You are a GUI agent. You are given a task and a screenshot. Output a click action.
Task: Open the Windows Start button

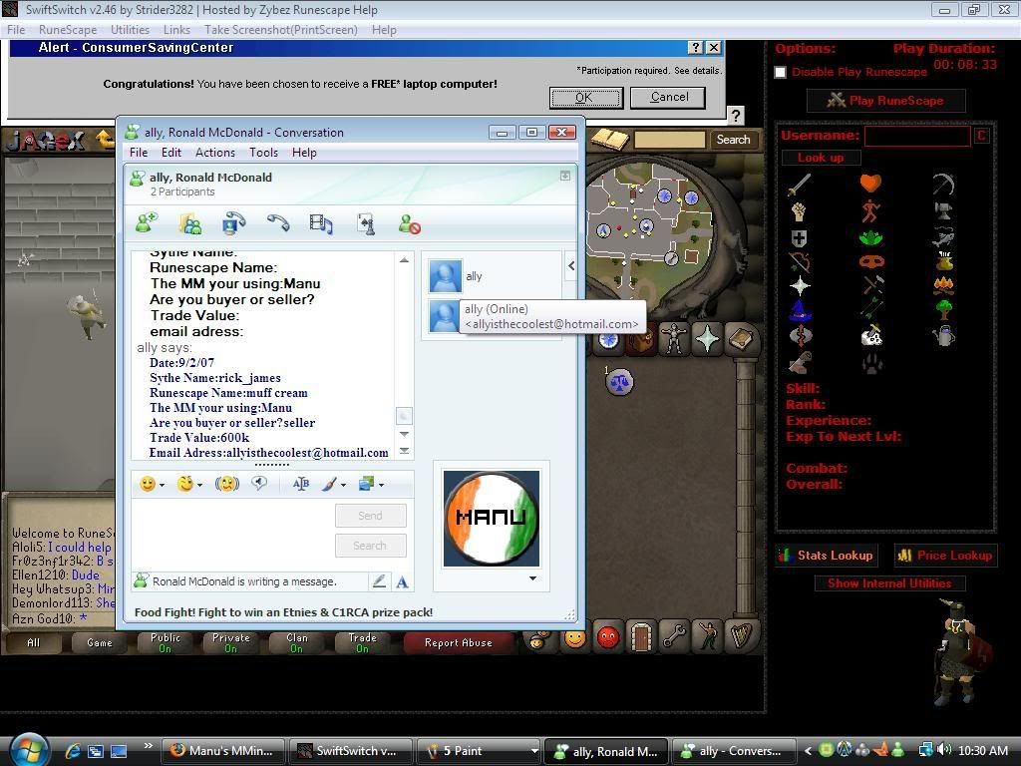pyautogui.click(x=28, y=750)
